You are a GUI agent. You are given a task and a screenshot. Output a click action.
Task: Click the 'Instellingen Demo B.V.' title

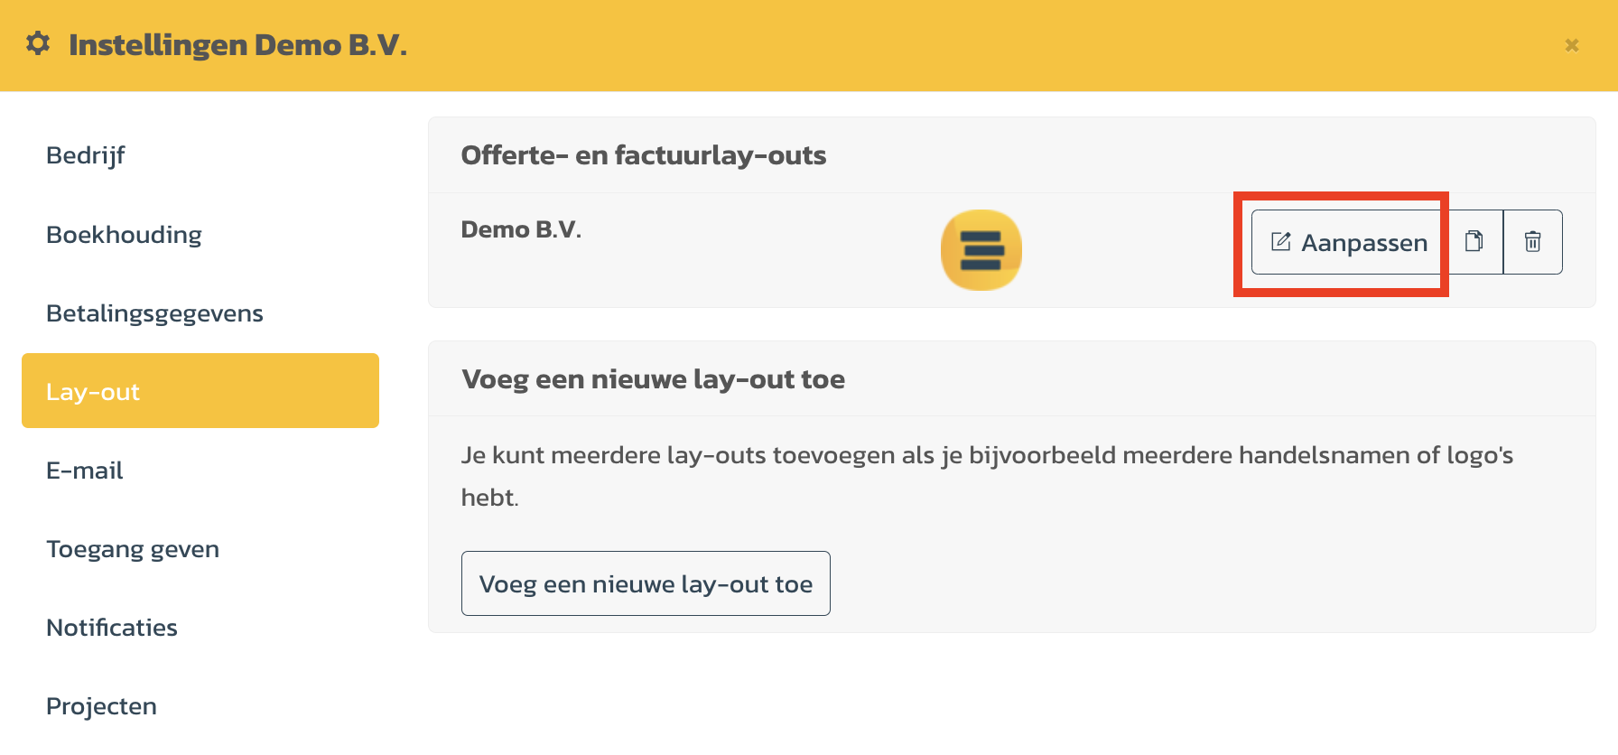pos(238,45)
